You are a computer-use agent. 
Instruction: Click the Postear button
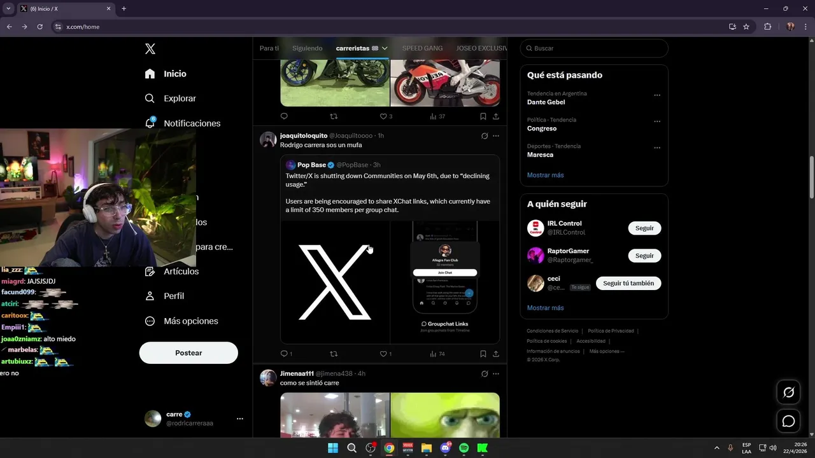click(x=188, y=353)
